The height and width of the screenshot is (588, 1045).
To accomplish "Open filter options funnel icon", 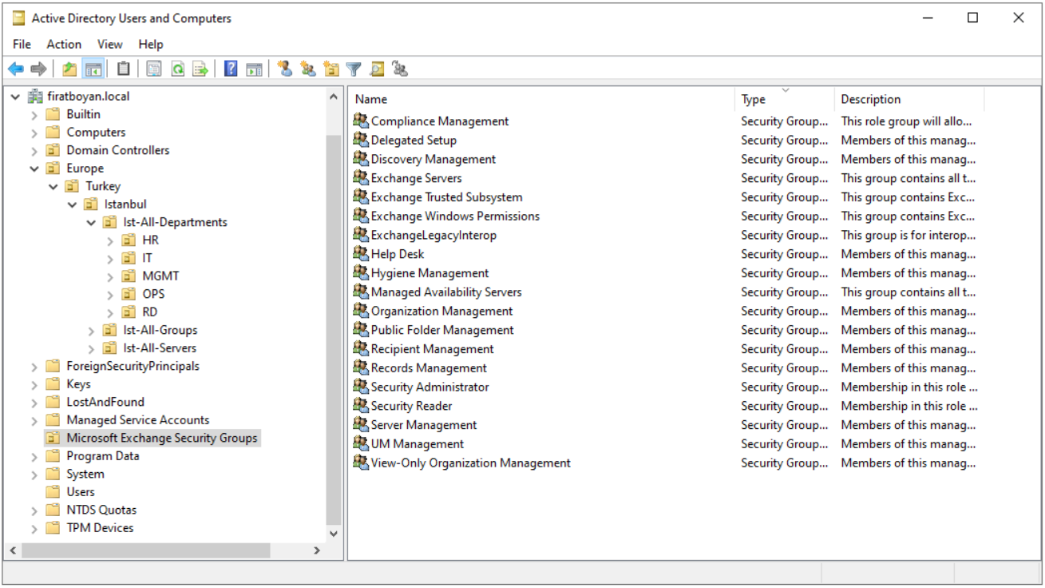I will [354, 70].
